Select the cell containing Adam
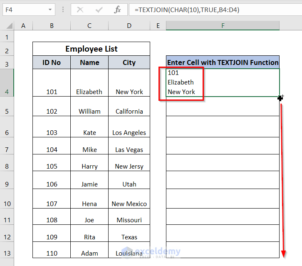The height and width of the screenshot is (266, 302). [89, 250]
